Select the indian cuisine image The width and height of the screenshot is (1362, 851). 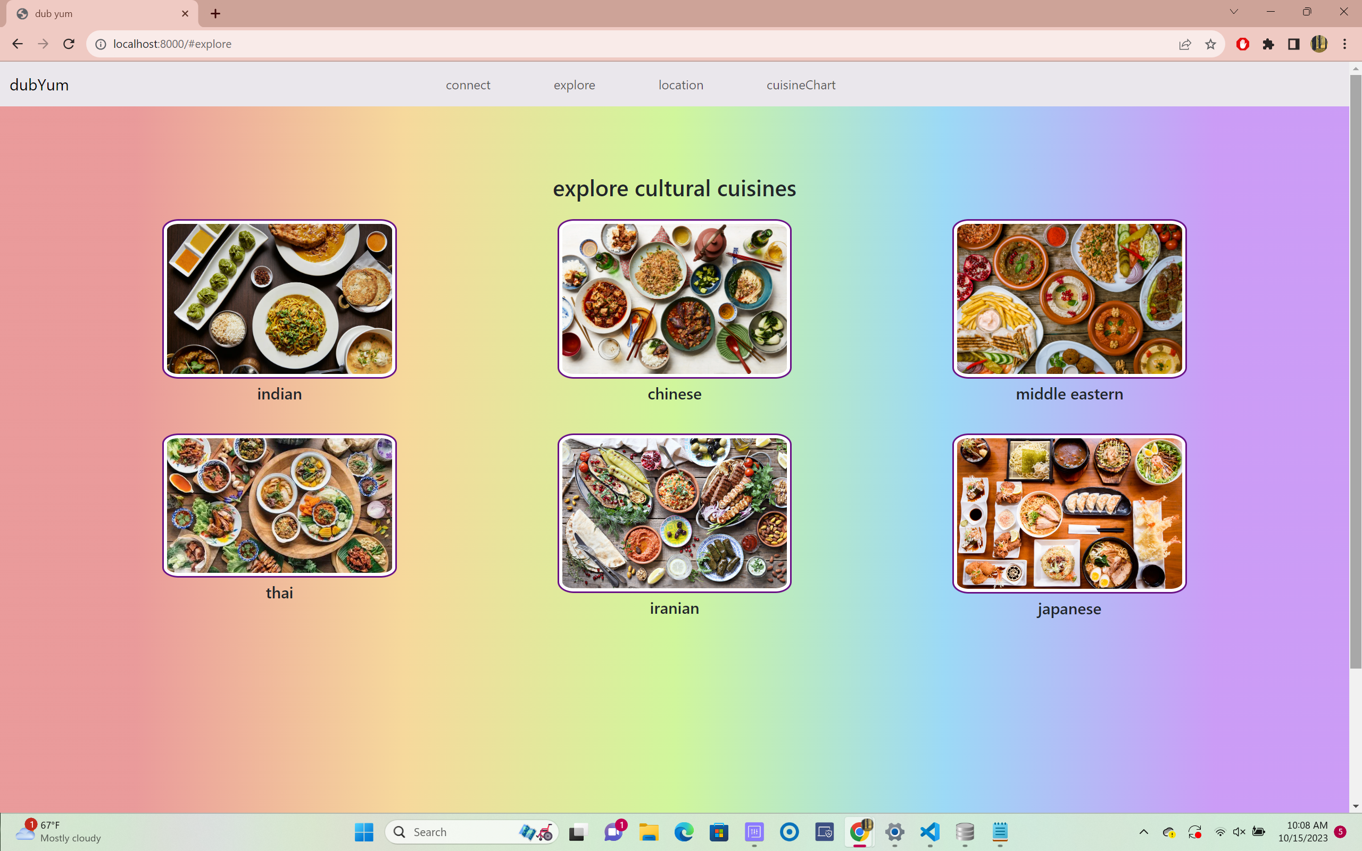pos(279,298)
